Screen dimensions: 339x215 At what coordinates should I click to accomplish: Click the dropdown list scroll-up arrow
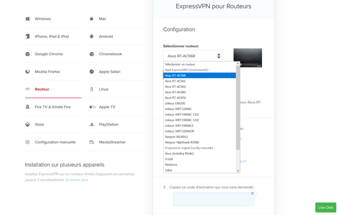click(238, 64)
